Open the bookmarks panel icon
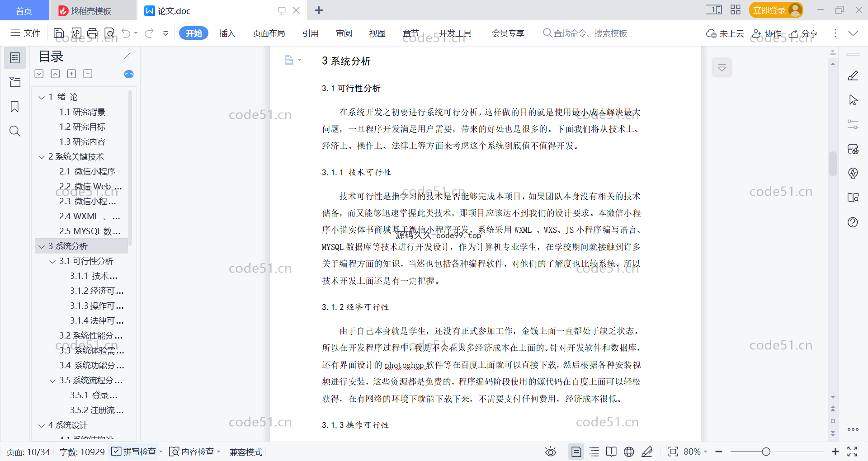The height and width of the screenshot is (461, 868). 15,107
